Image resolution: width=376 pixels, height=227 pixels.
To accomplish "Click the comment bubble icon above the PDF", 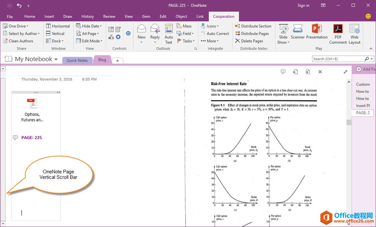I will pos(283,72).
